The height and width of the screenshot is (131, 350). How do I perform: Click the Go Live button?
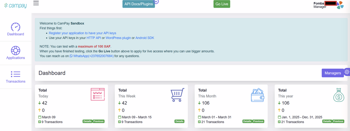(x=222, y=4)
